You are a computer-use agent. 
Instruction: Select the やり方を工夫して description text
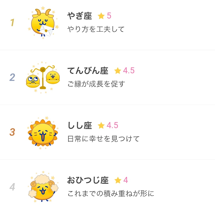(96, 29)
